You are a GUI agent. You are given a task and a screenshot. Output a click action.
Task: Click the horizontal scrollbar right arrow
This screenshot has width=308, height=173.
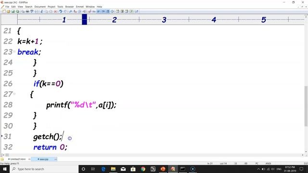(303, 155)
